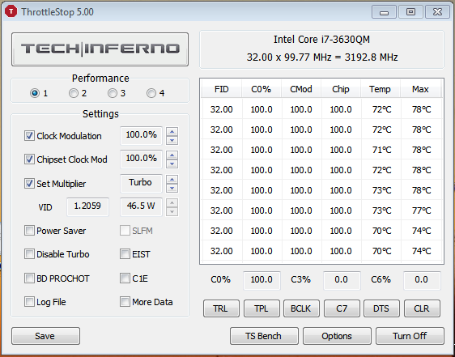Uncheck the Chipset Clock Mod checkbox

(x=29, y=159)
